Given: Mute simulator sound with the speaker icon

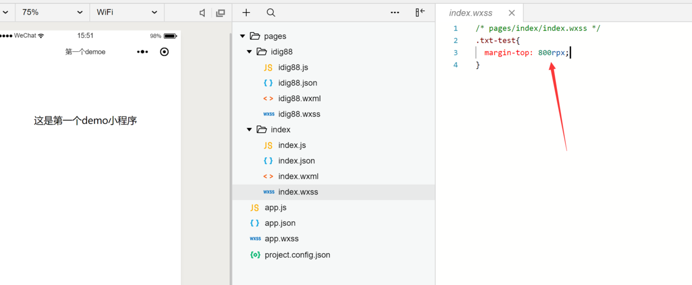Looking at the screenshot, I should tap(202, 13).
